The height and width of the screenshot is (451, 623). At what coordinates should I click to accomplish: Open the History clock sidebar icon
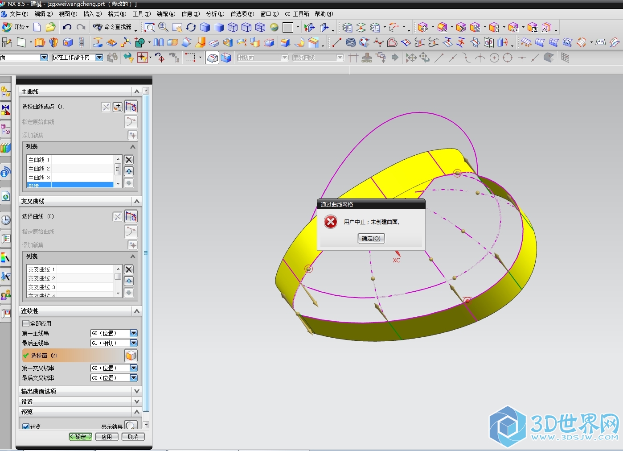click(5, 220)
